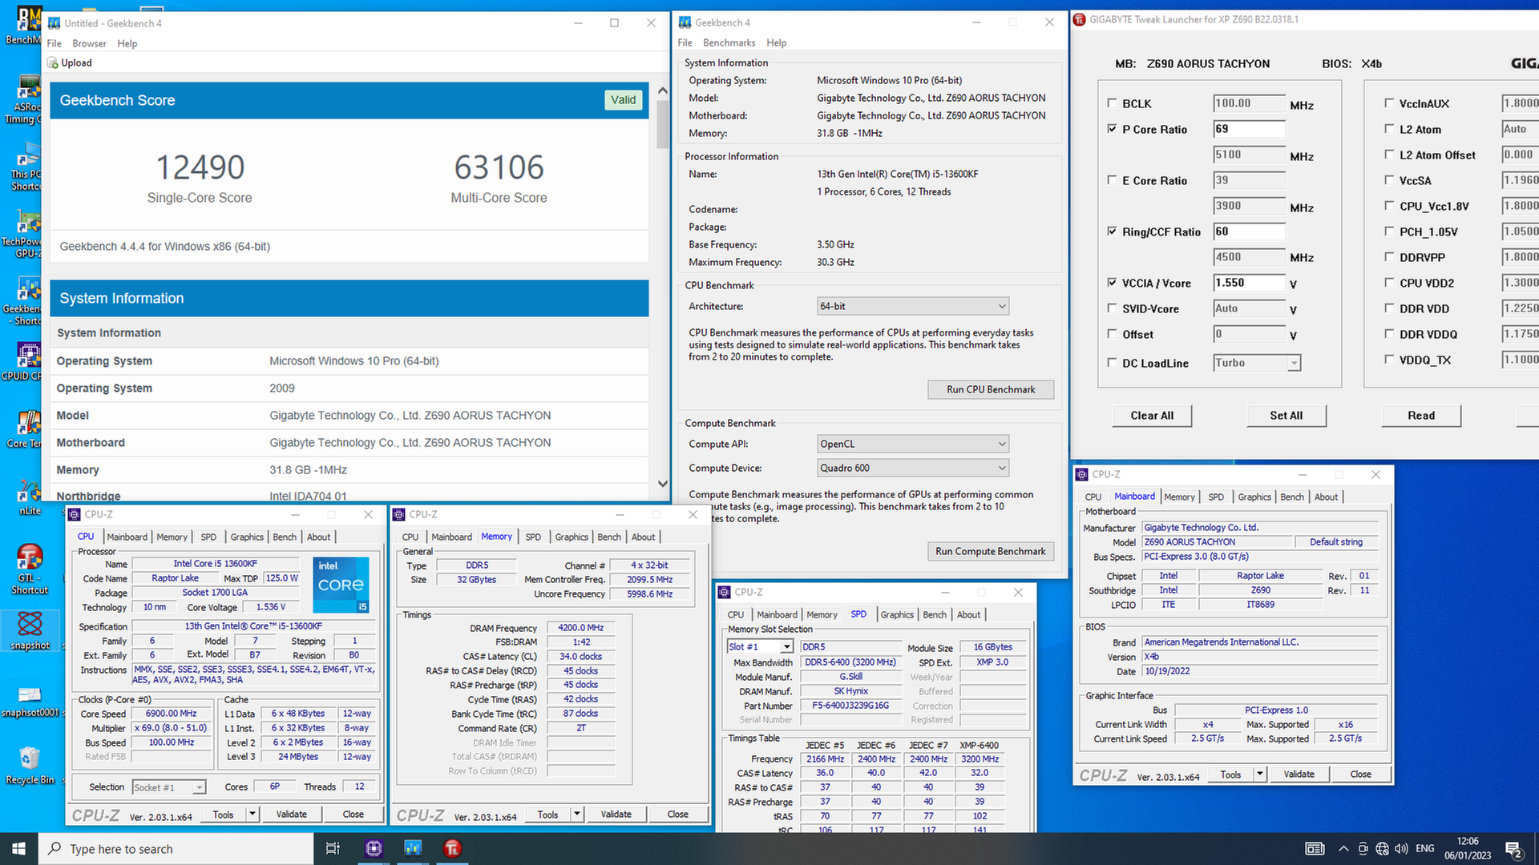This screenshot has height=865, width=1539.
Task: Click the Geekbench results scrollbar thumb
Action: coord(662,124)
